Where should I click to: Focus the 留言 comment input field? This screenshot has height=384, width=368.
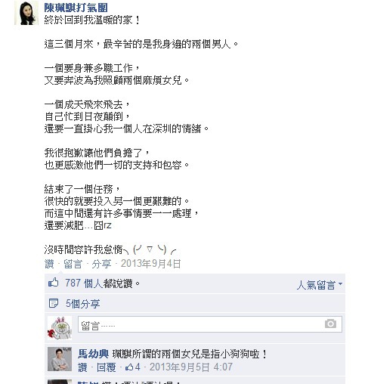pos(210,324)
